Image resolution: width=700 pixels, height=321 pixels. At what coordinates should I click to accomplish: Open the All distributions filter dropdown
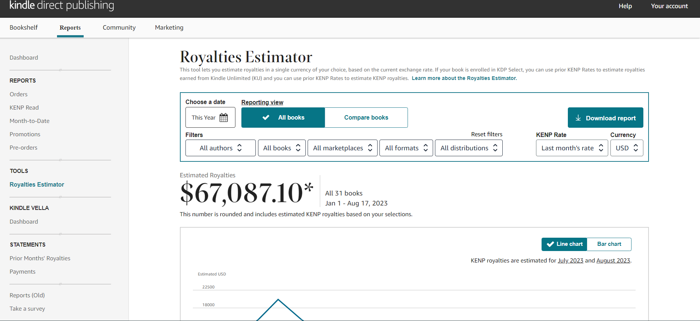pyautogui.click(x=469, y=148)
